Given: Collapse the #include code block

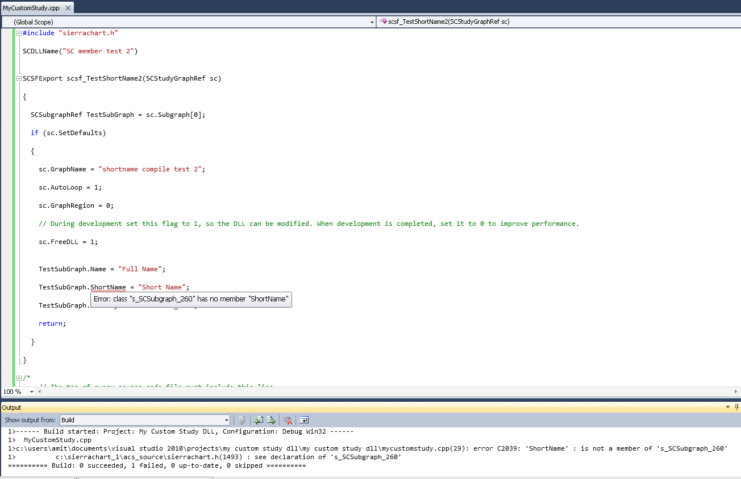Looking at the screenshot, I should coord(19,33).
